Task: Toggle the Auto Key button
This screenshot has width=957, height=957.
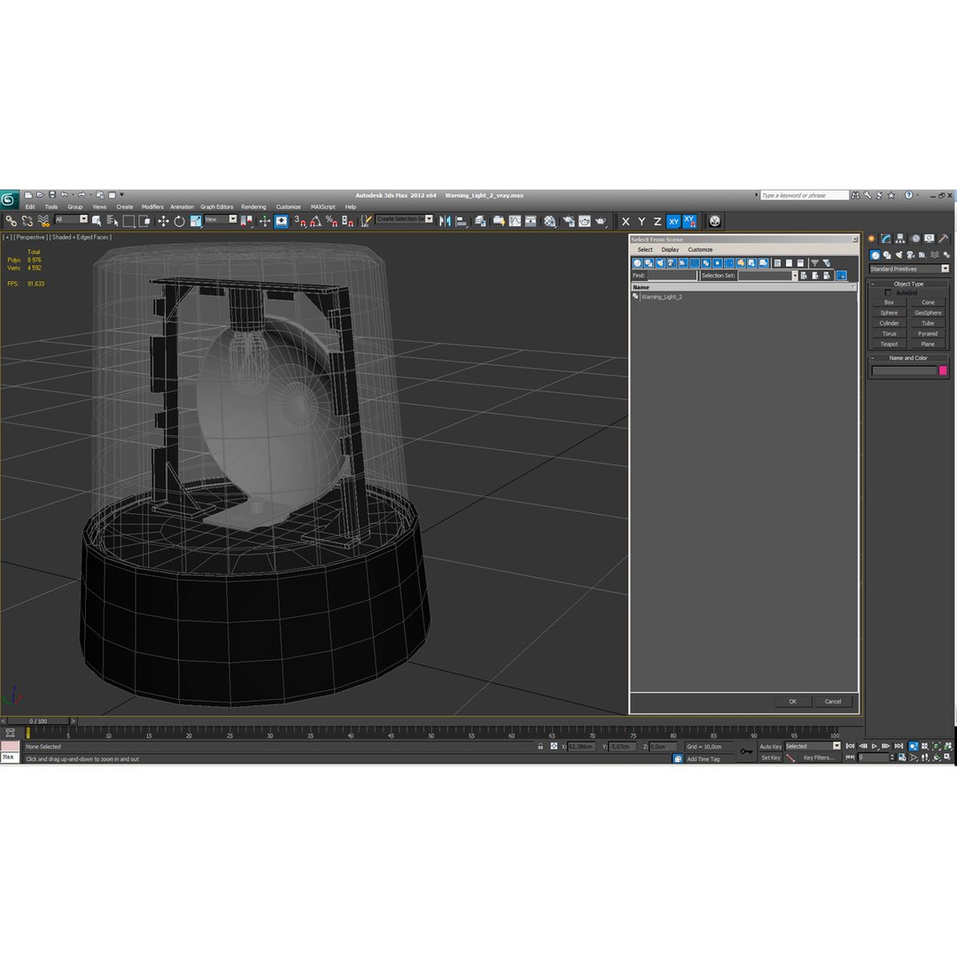Action: click(x=770, y=746)
